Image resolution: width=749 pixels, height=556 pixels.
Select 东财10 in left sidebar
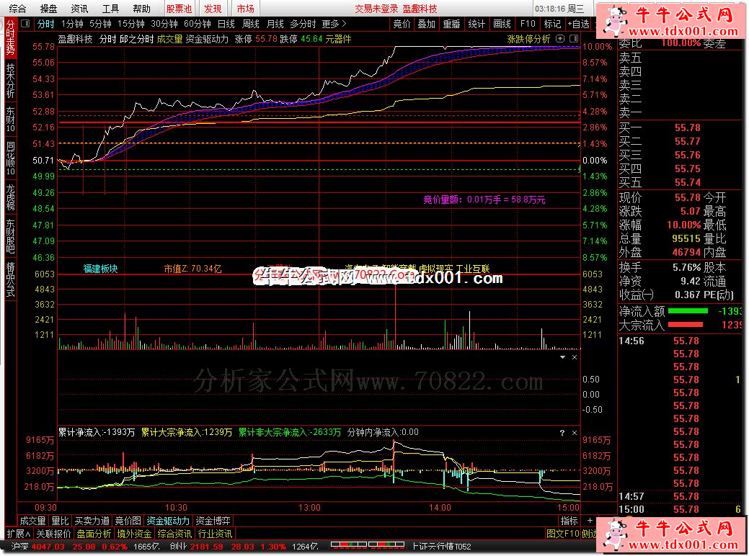pyautogui.click(x=11, y=119)
